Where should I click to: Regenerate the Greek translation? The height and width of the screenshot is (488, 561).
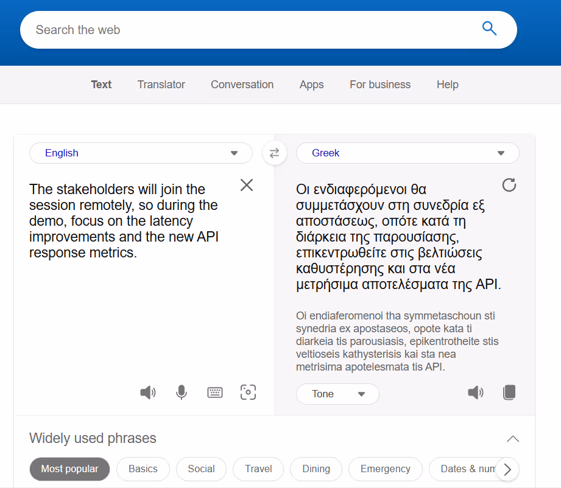pos(509,185)
